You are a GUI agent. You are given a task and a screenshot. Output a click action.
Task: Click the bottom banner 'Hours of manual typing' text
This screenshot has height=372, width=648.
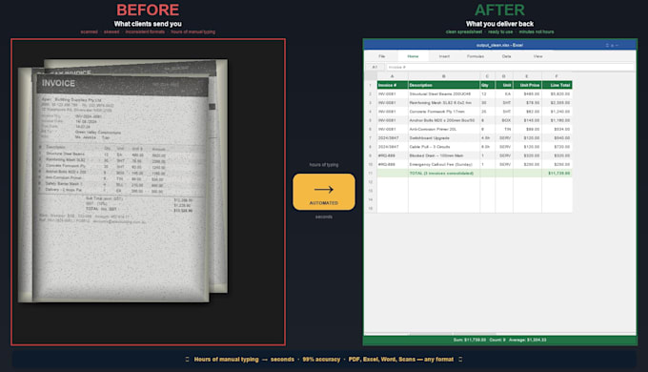226,360
